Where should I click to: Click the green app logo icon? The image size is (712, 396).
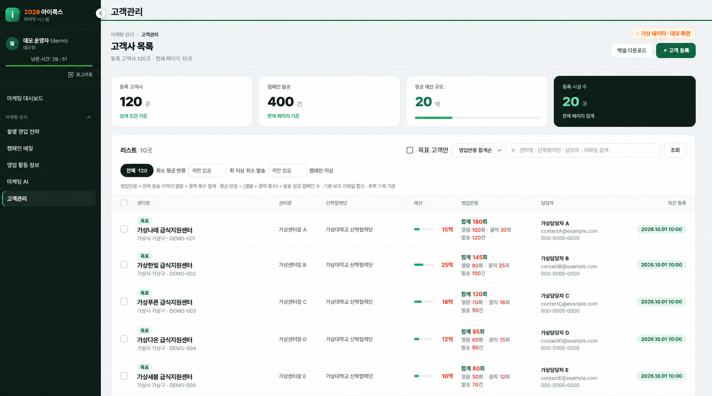(x=12, y=15)
